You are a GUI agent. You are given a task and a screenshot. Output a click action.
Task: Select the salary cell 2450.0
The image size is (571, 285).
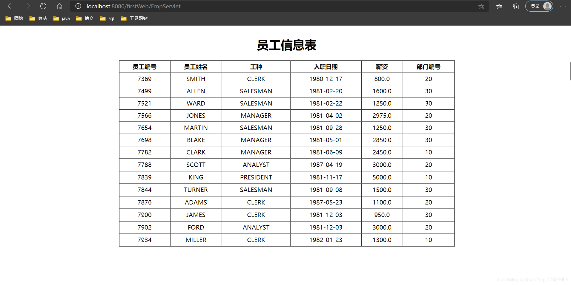coord(382,152)
